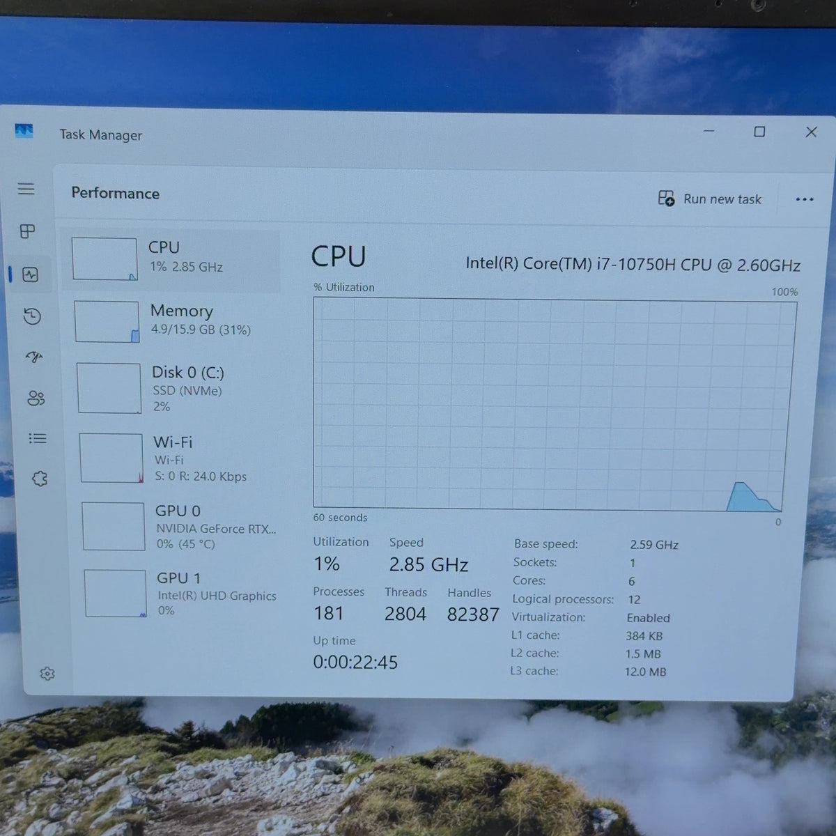Click the Threads count 2804
836x836 pixels.
click(405, 614)
